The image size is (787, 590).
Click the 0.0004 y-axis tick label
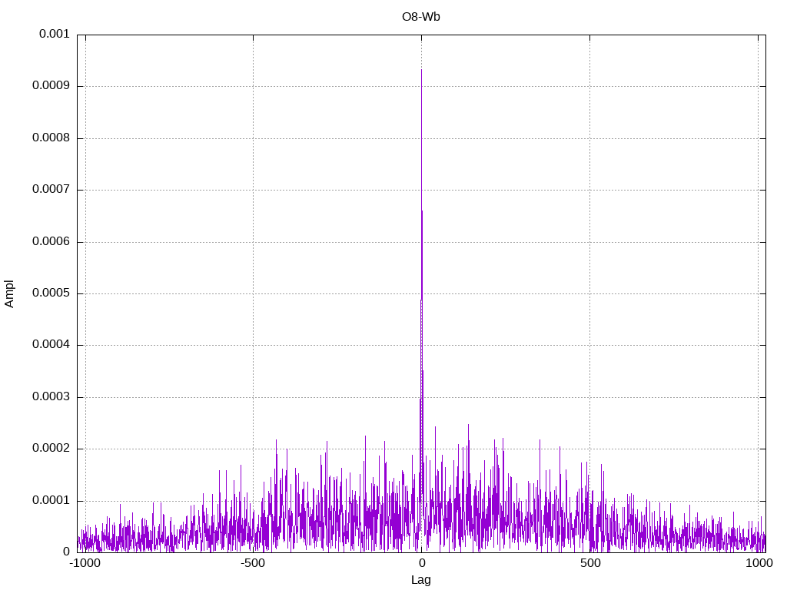pos(51,345)
